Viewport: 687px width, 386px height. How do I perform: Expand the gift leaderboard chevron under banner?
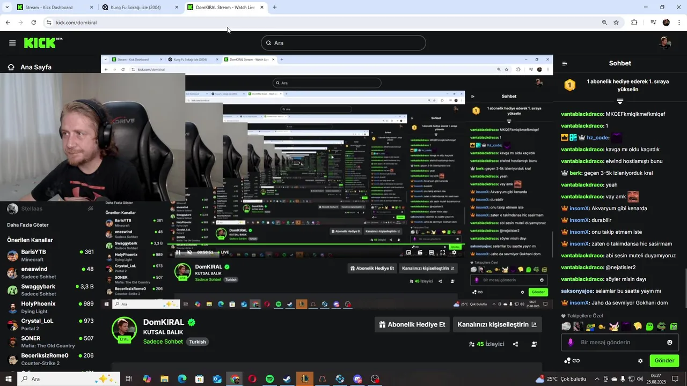[x=620, y=101]
